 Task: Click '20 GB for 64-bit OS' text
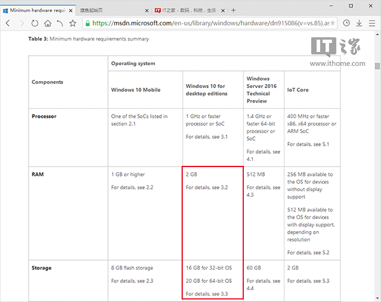209,281
